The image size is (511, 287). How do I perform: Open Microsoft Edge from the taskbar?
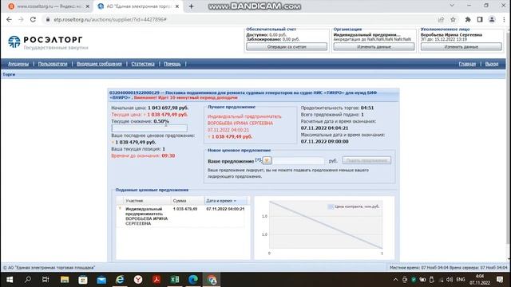pos(193,280)
